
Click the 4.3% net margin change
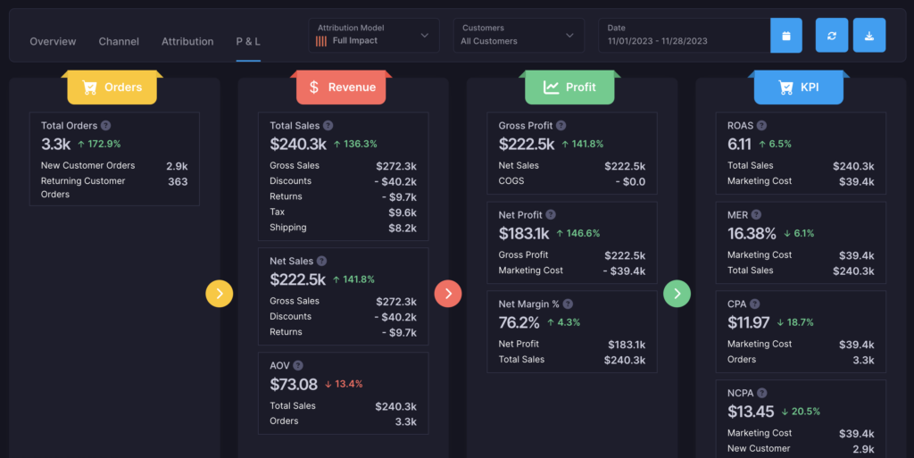click(x=563, y=322)
